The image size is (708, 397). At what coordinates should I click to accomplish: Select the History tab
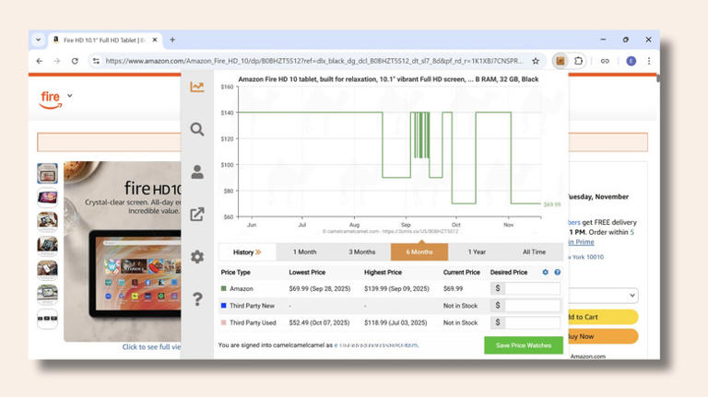[x=247, y=252]
